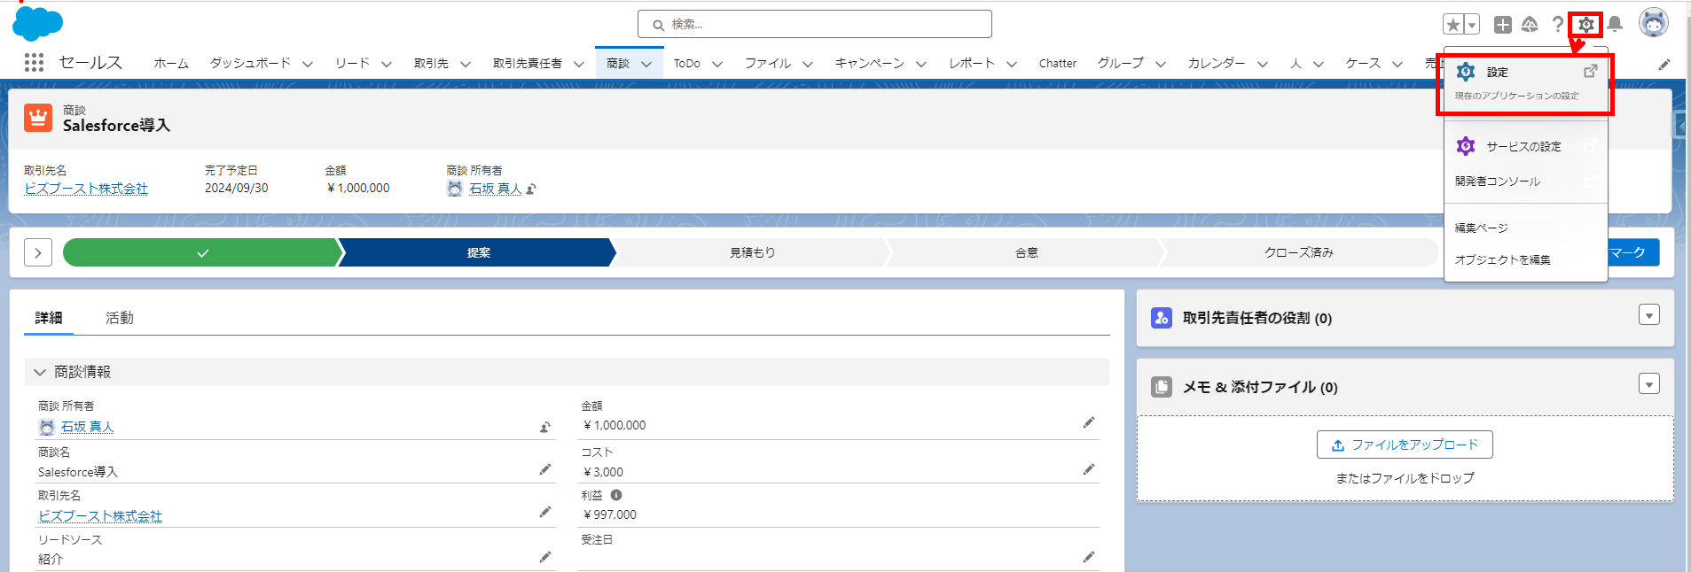Click the 利益 info tooltip icon

click(x=616, y=495)
